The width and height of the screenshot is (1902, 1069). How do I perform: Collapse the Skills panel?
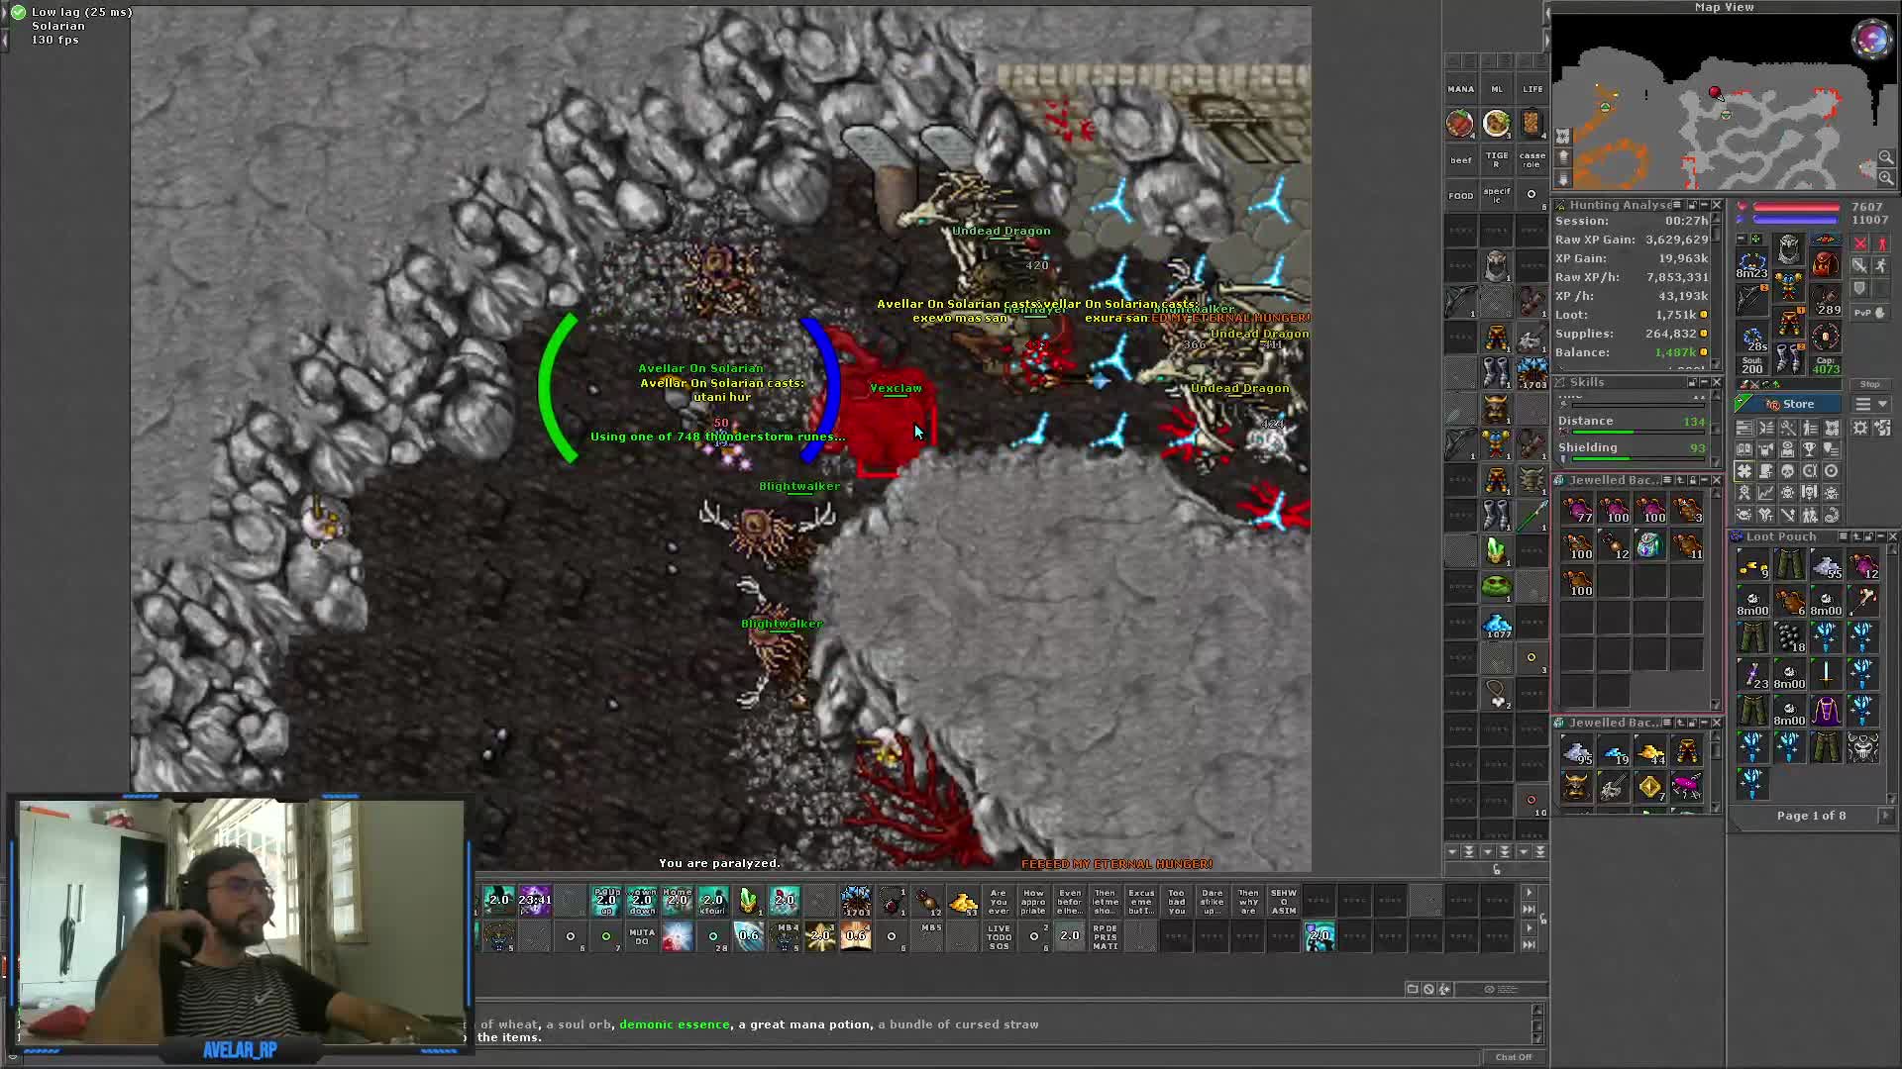[x=1703, y=382]
